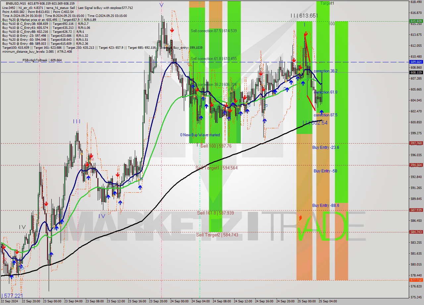This screenshot has height=305, width=424.
Task: Click the Sell Target2 584.743 label
Action: [217, 235]
